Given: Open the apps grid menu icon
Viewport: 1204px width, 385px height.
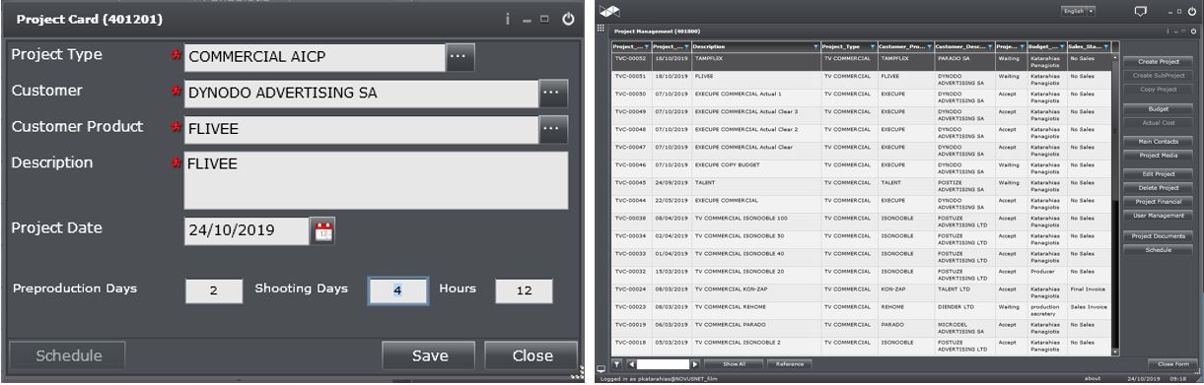Looking at the screenshot, I should pos(602,29).
